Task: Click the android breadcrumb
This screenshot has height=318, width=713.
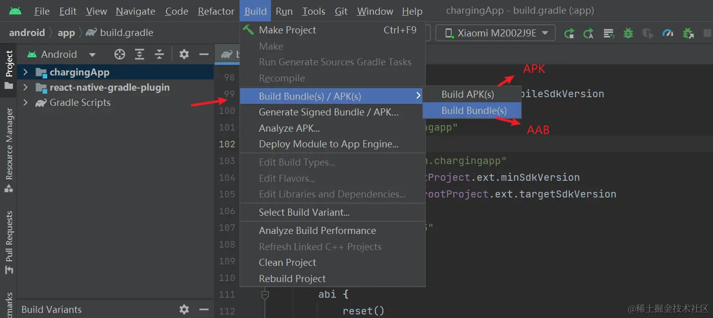Action: [27, 33]
